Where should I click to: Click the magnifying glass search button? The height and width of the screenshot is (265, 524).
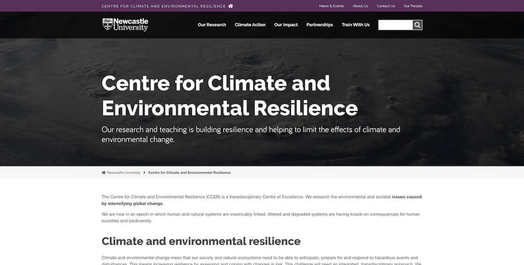pyautogui.click(x=417, y=25)
